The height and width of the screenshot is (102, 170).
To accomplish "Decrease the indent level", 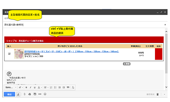I will (59, 87).
